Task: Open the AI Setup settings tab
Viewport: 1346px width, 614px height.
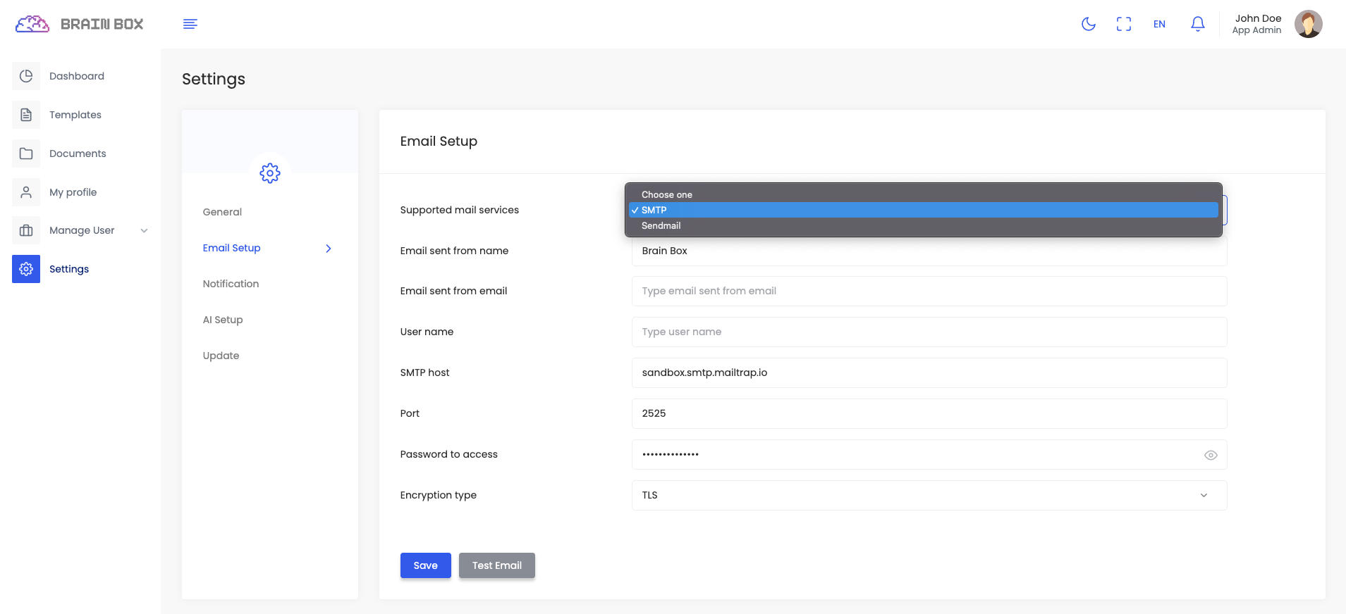Action: tap(223, 320)
